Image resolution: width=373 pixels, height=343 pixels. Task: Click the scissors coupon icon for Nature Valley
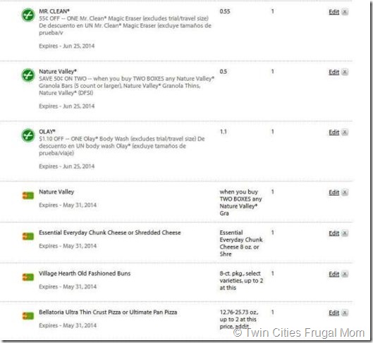tap(28, 75)
